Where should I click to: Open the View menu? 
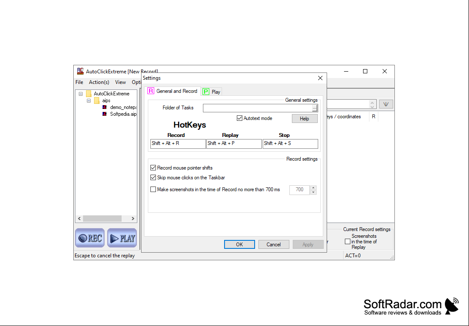pyautogui.click(x=121, y=82)
